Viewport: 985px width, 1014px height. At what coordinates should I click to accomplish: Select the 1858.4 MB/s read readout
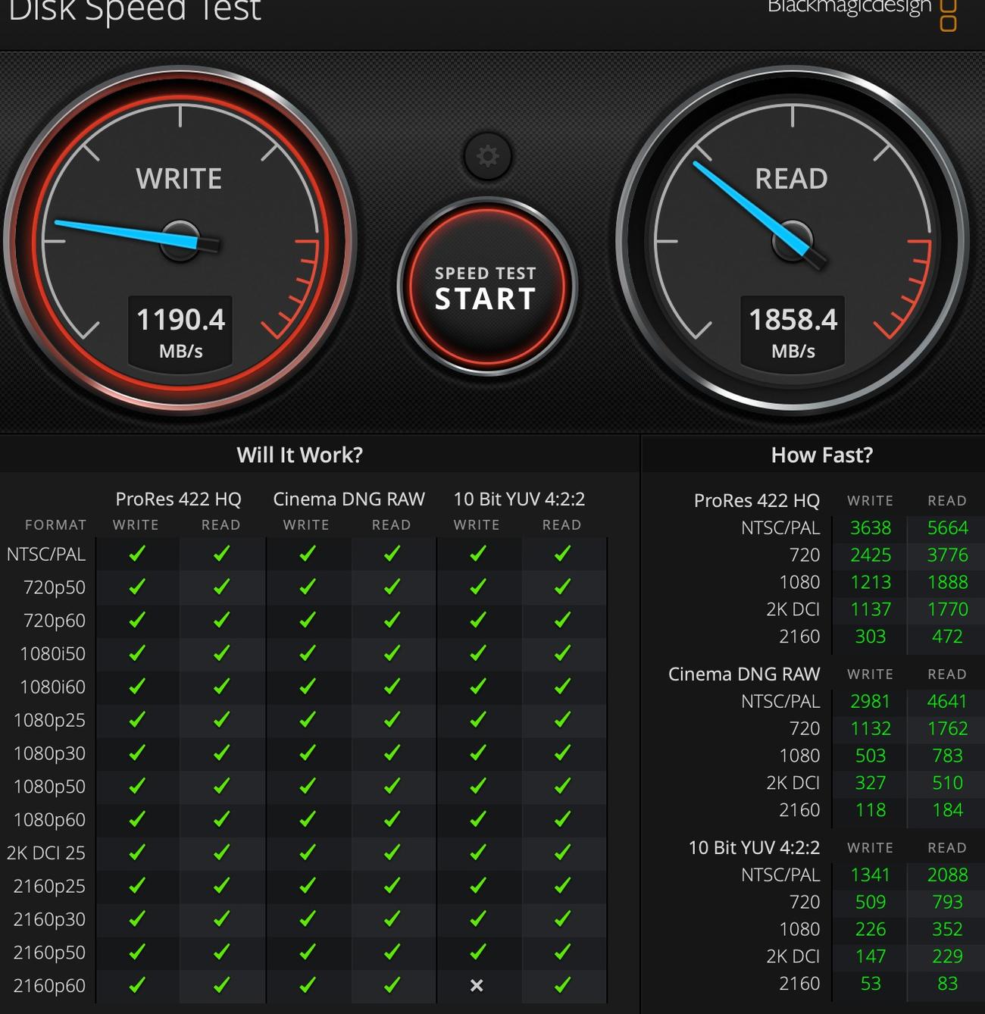pos(793,332)
